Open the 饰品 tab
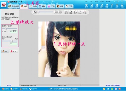The height and width of the screenshot is (91, 126). coord(33,6)
